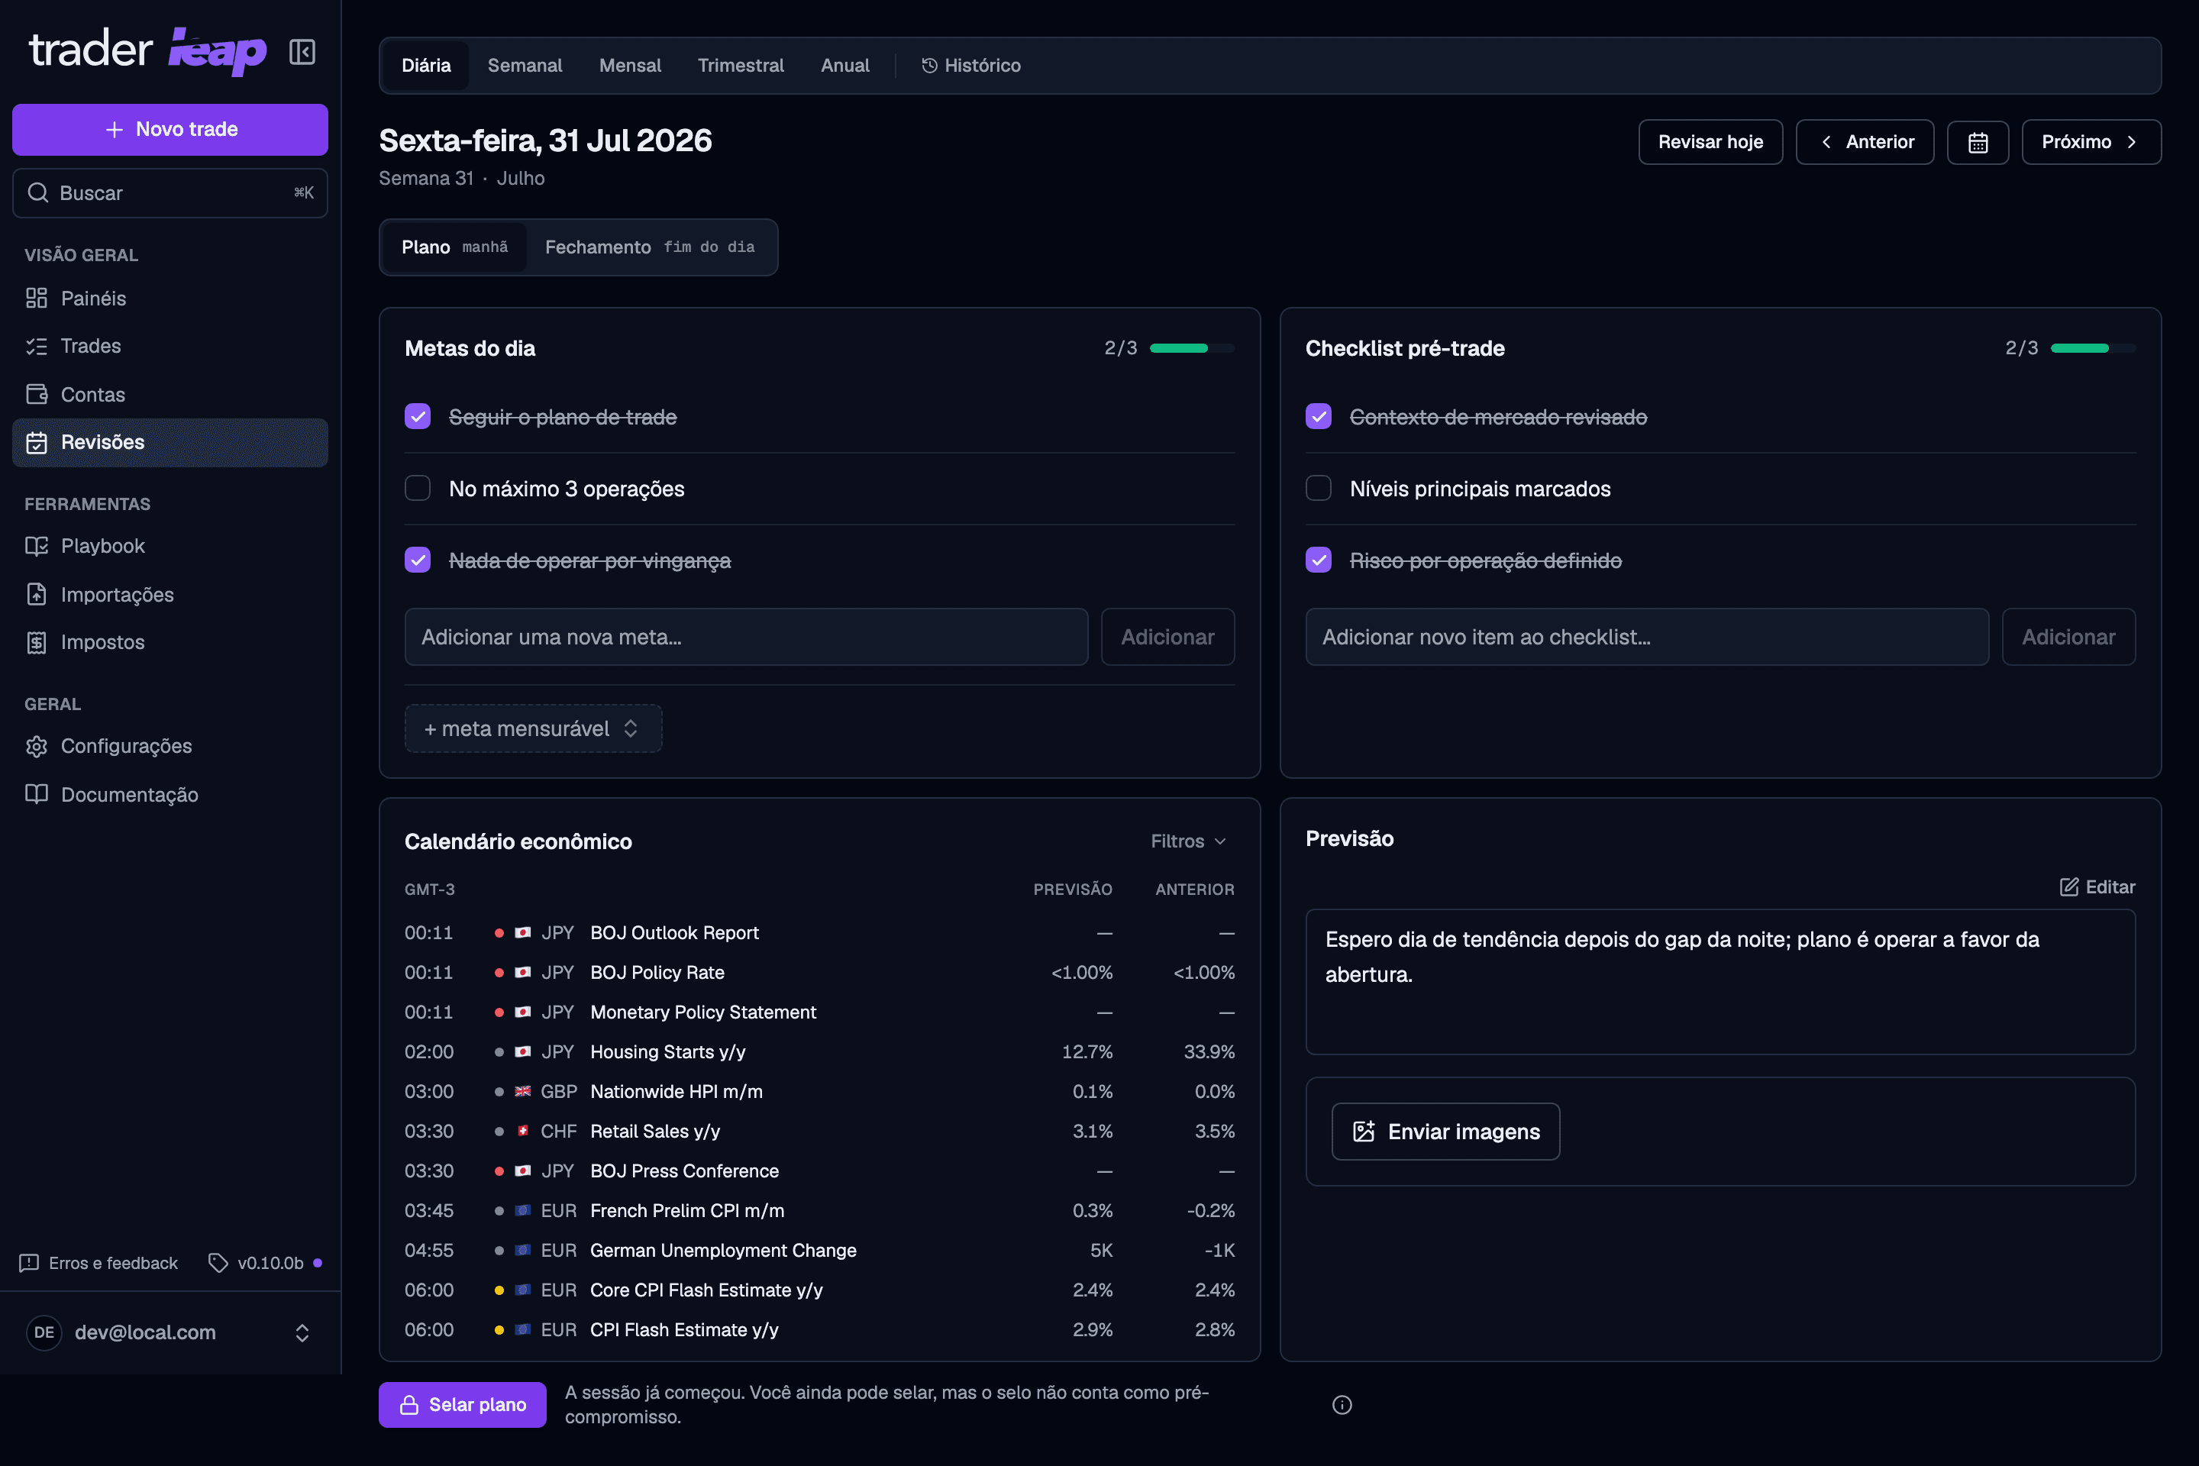This screenshot has height=1466, width=2199.
Task: Click the Importações file icon
Action: pyautogui.click(x=37, y=595)
